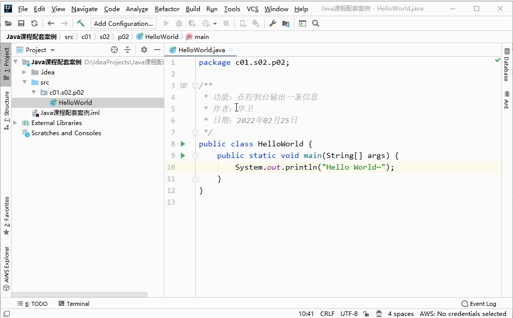Screen dimensions: 513x318
Task: Click the CRLF line separator setting
Action: coord(327,314)
